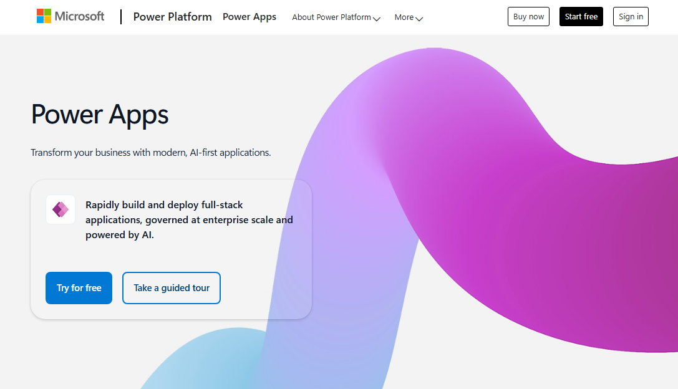
Task: Open the Power Apps nav link
Action: [249, 17]
